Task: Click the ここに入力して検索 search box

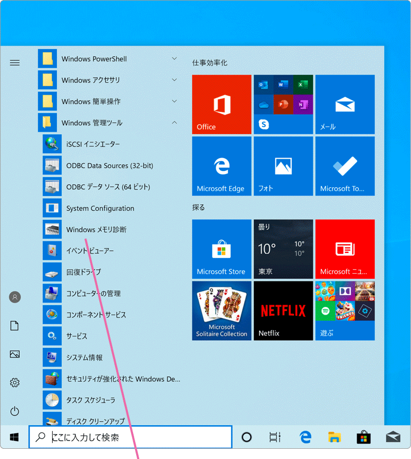Action: [x=131, y=437]
